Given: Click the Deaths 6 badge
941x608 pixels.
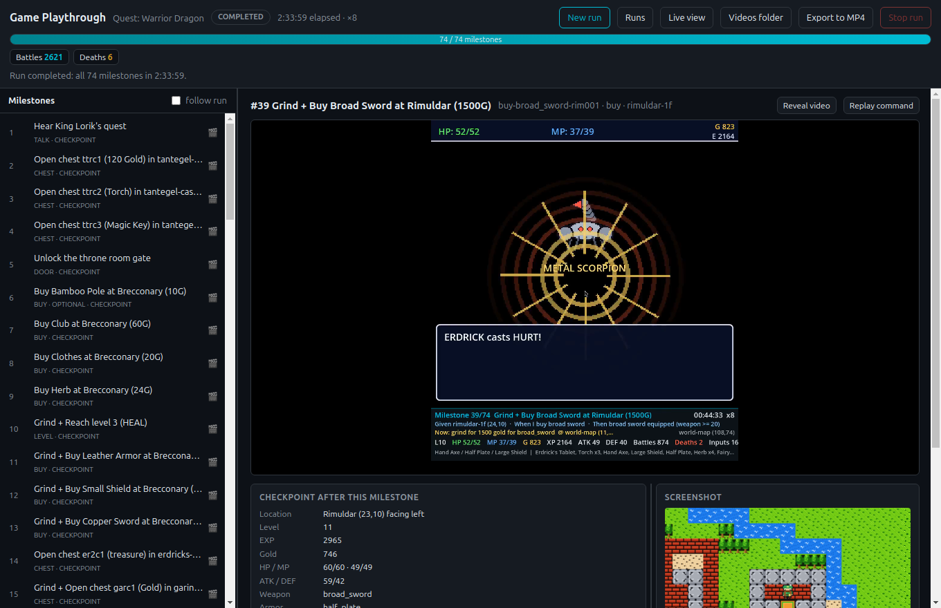Looking at the screenshot, I should 96,57.
